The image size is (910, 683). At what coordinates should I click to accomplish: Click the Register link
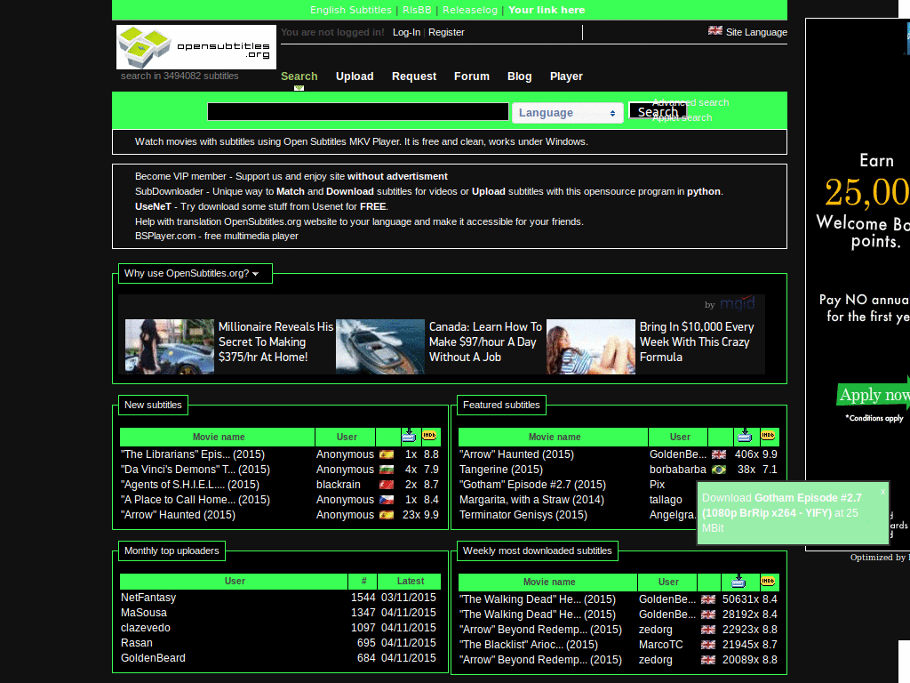[x=446, y=32]
